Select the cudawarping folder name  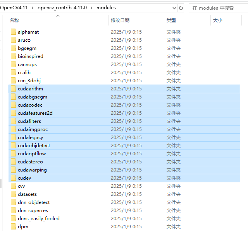[x=32, y=170]
